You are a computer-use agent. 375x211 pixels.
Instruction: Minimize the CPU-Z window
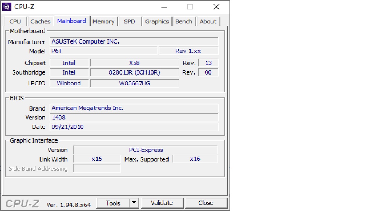[164, 7]
